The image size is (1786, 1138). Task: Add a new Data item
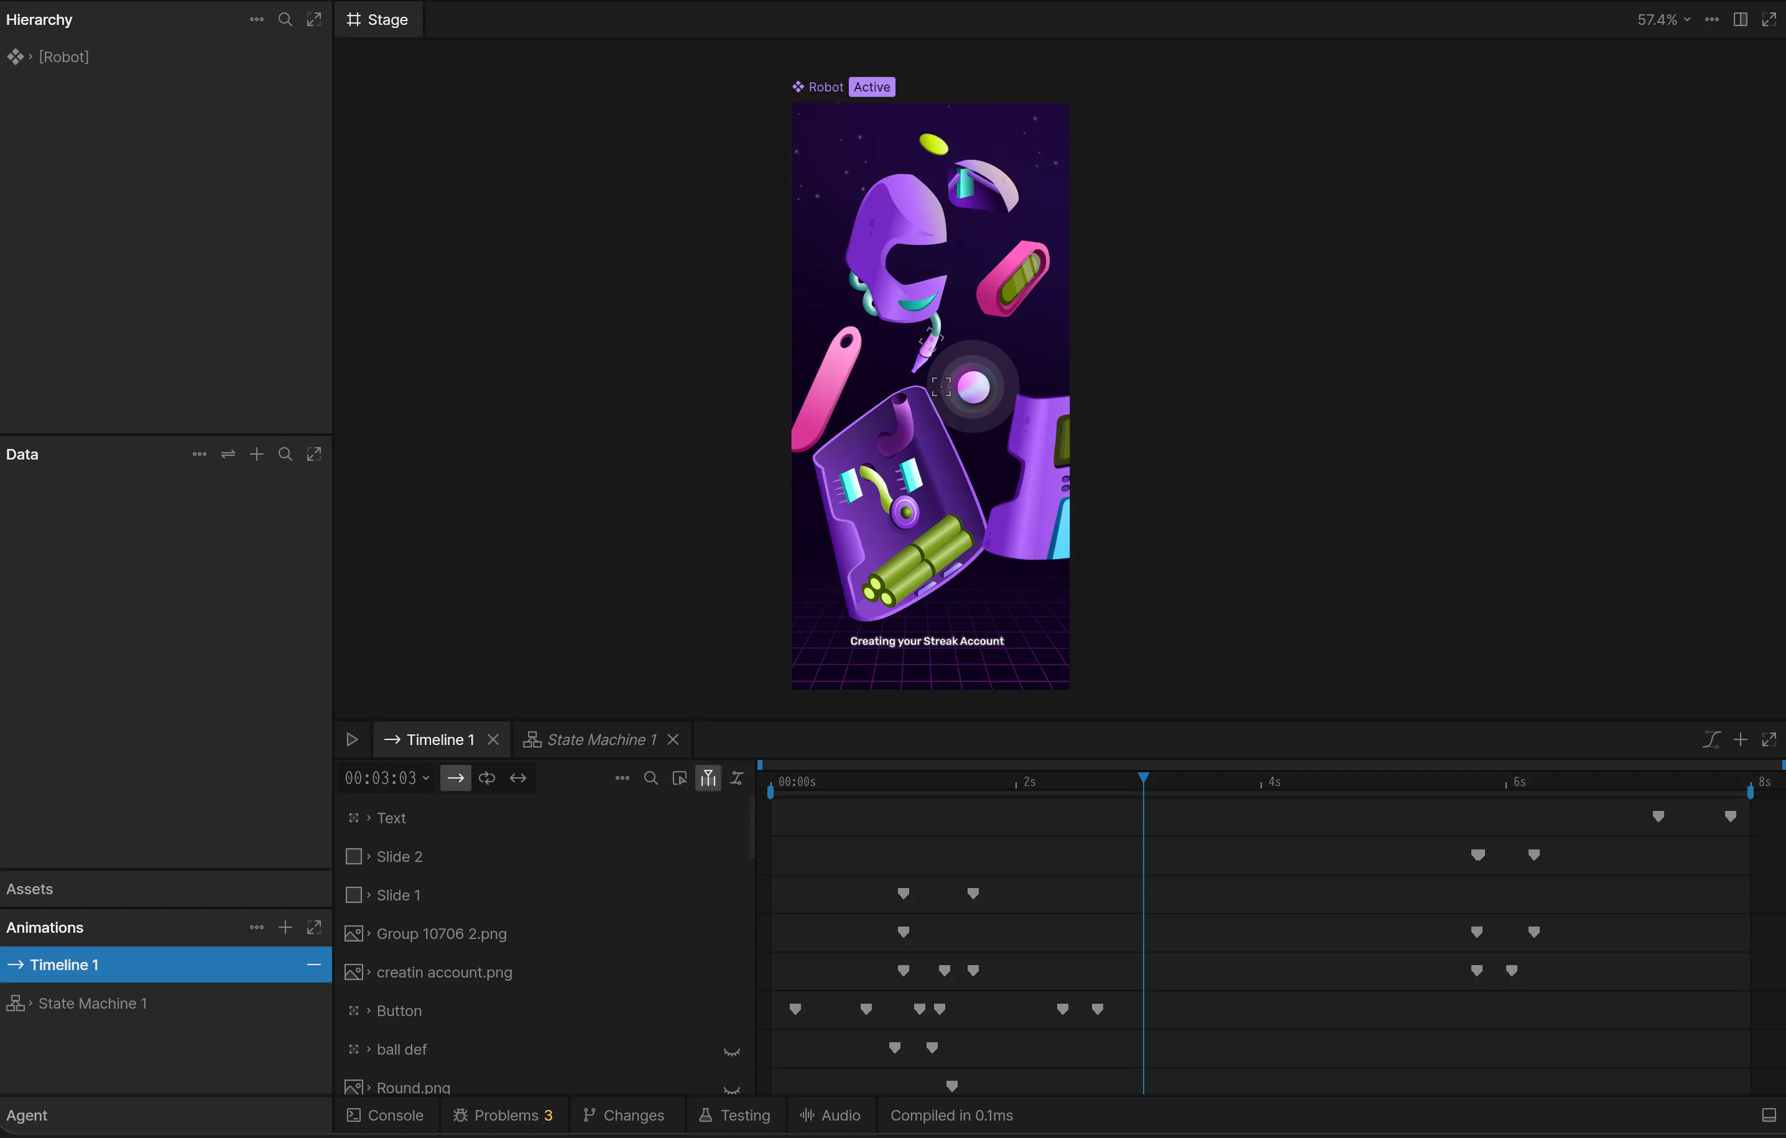coord(257,454)
